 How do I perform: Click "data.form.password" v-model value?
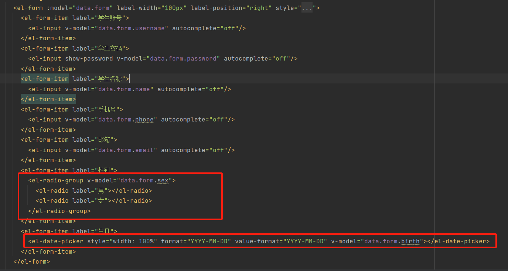click(183, 58)
